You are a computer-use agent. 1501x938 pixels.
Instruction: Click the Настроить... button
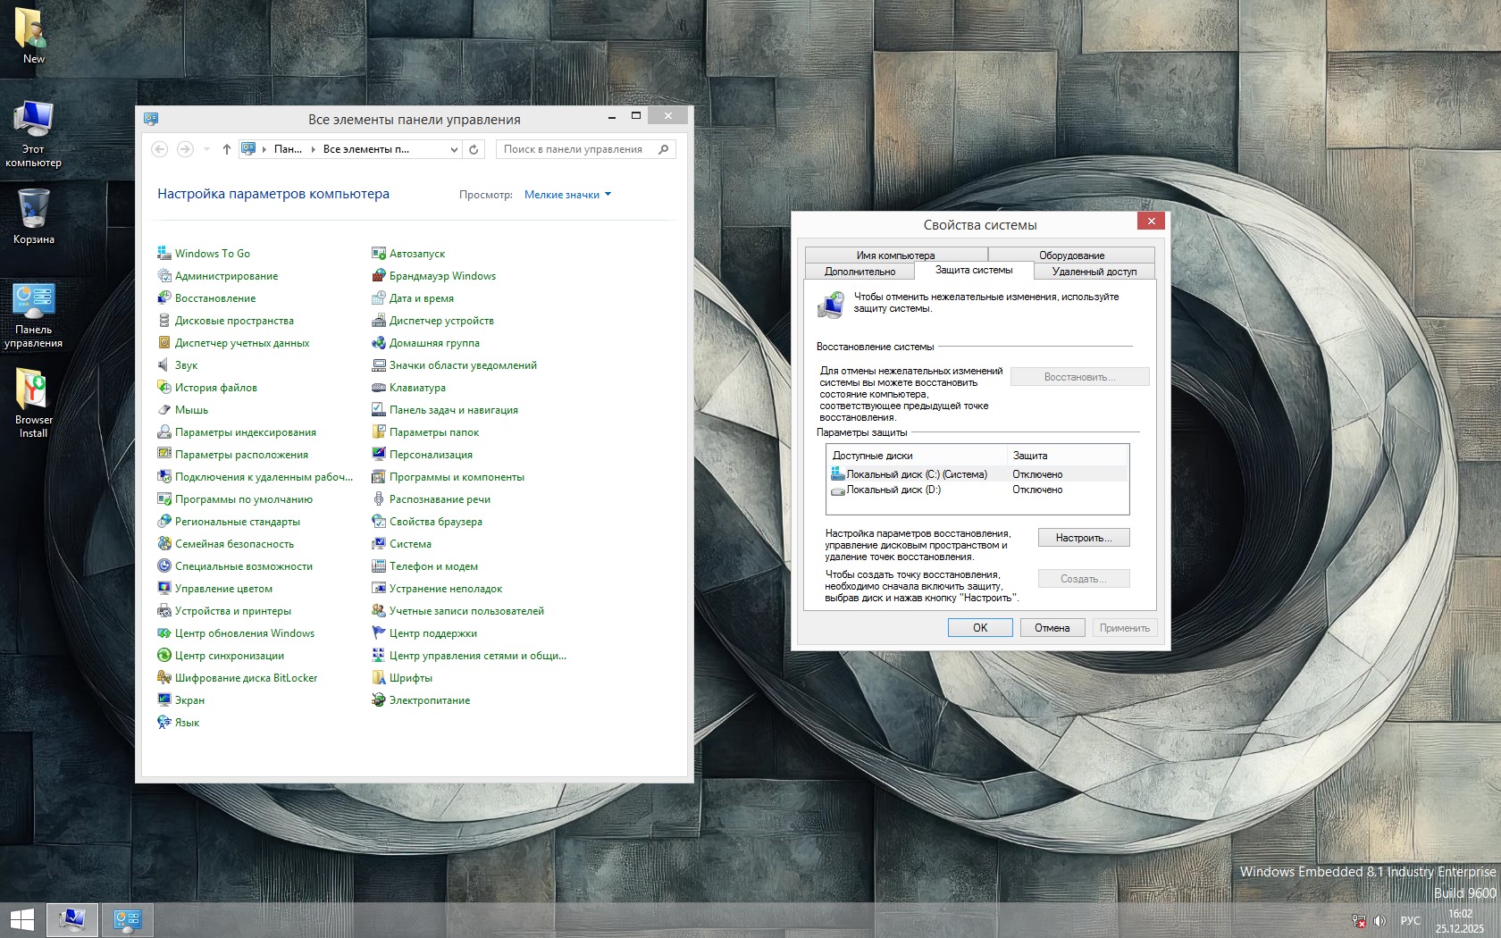[x=1083, y=538]
